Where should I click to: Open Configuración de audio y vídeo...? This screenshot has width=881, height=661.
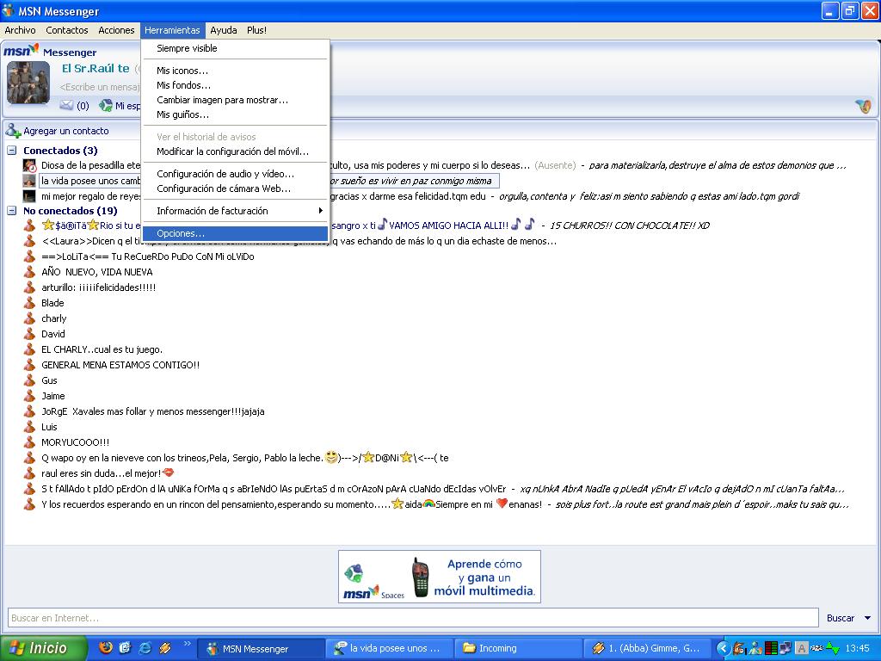(235, 174)
